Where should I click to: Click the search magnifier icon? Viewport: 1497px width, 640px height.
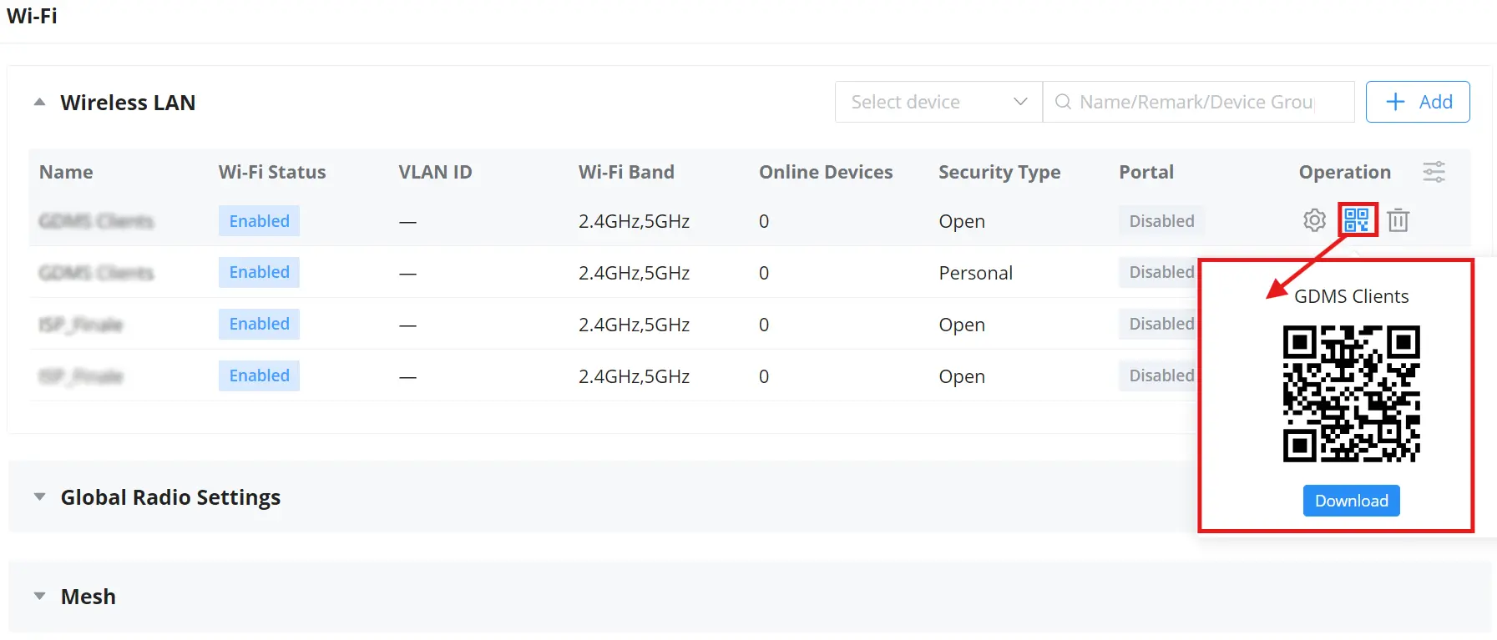click(x=1063, y=102)
